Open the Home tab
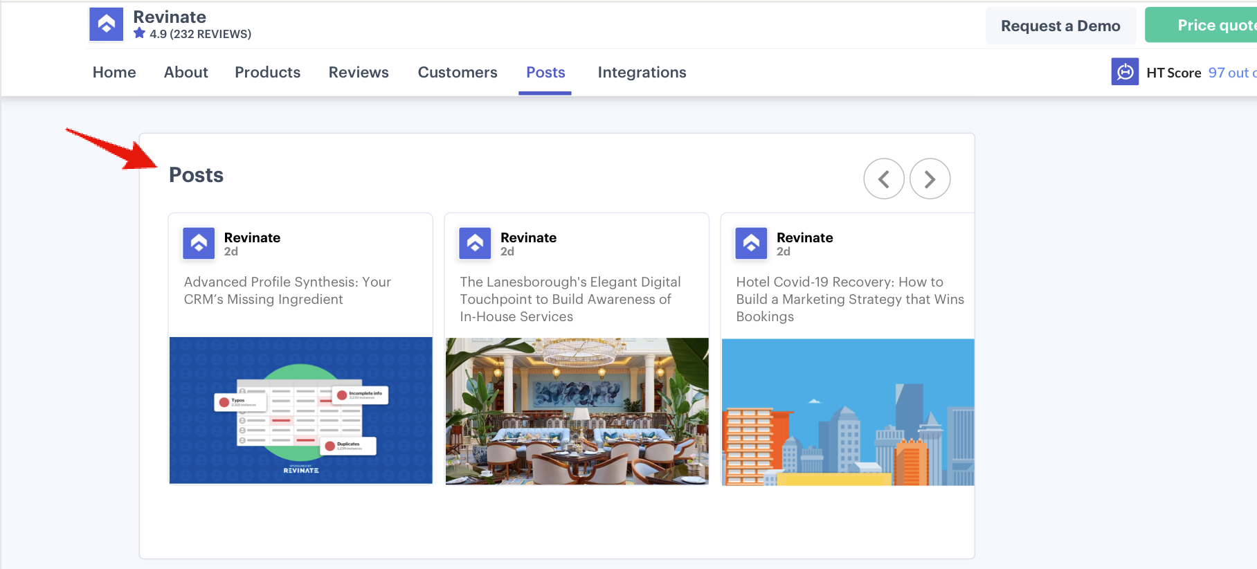 (x=114, y=72)
